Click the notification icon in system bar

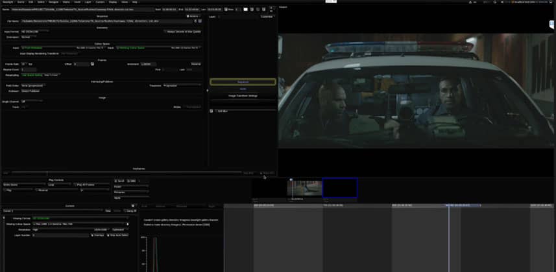coord(470,2)
